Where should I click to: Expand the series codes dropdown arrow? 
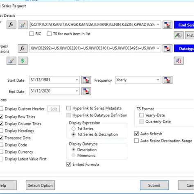(x=158, y=25)
